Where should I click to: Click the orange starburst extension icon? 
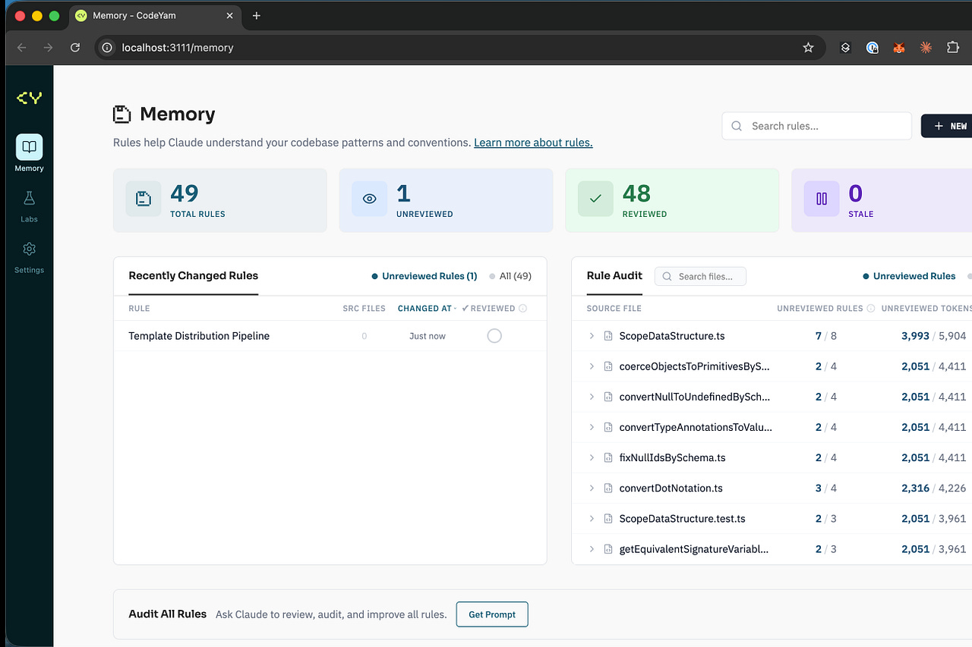point(926,47)
